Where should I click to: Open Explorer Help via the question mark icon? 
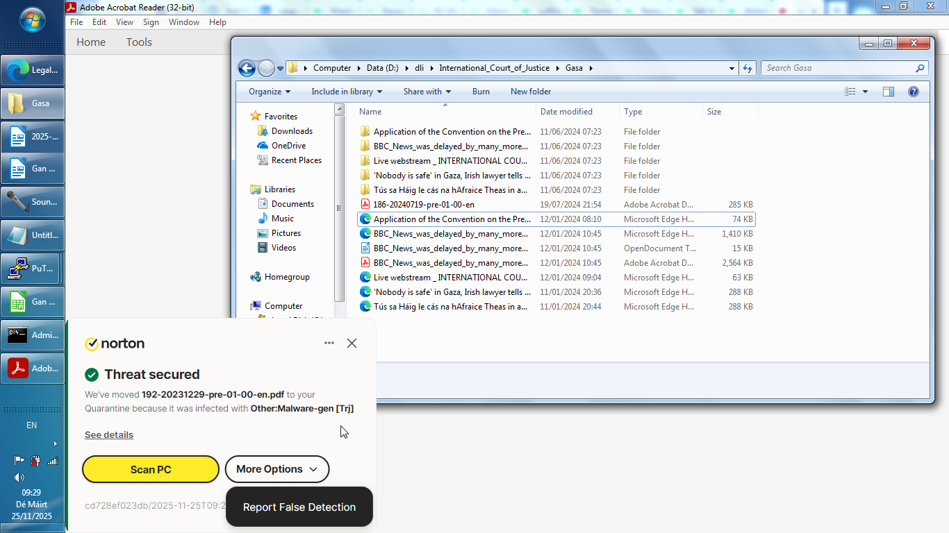[x=914, y=92]
